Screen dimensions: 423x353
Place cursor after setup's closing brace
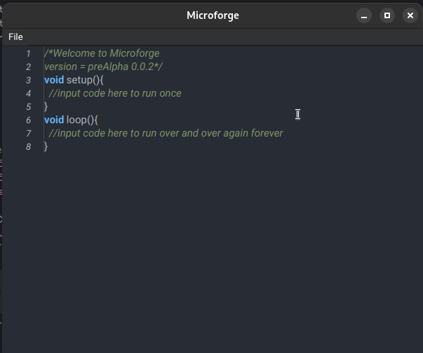pos(48,106)
